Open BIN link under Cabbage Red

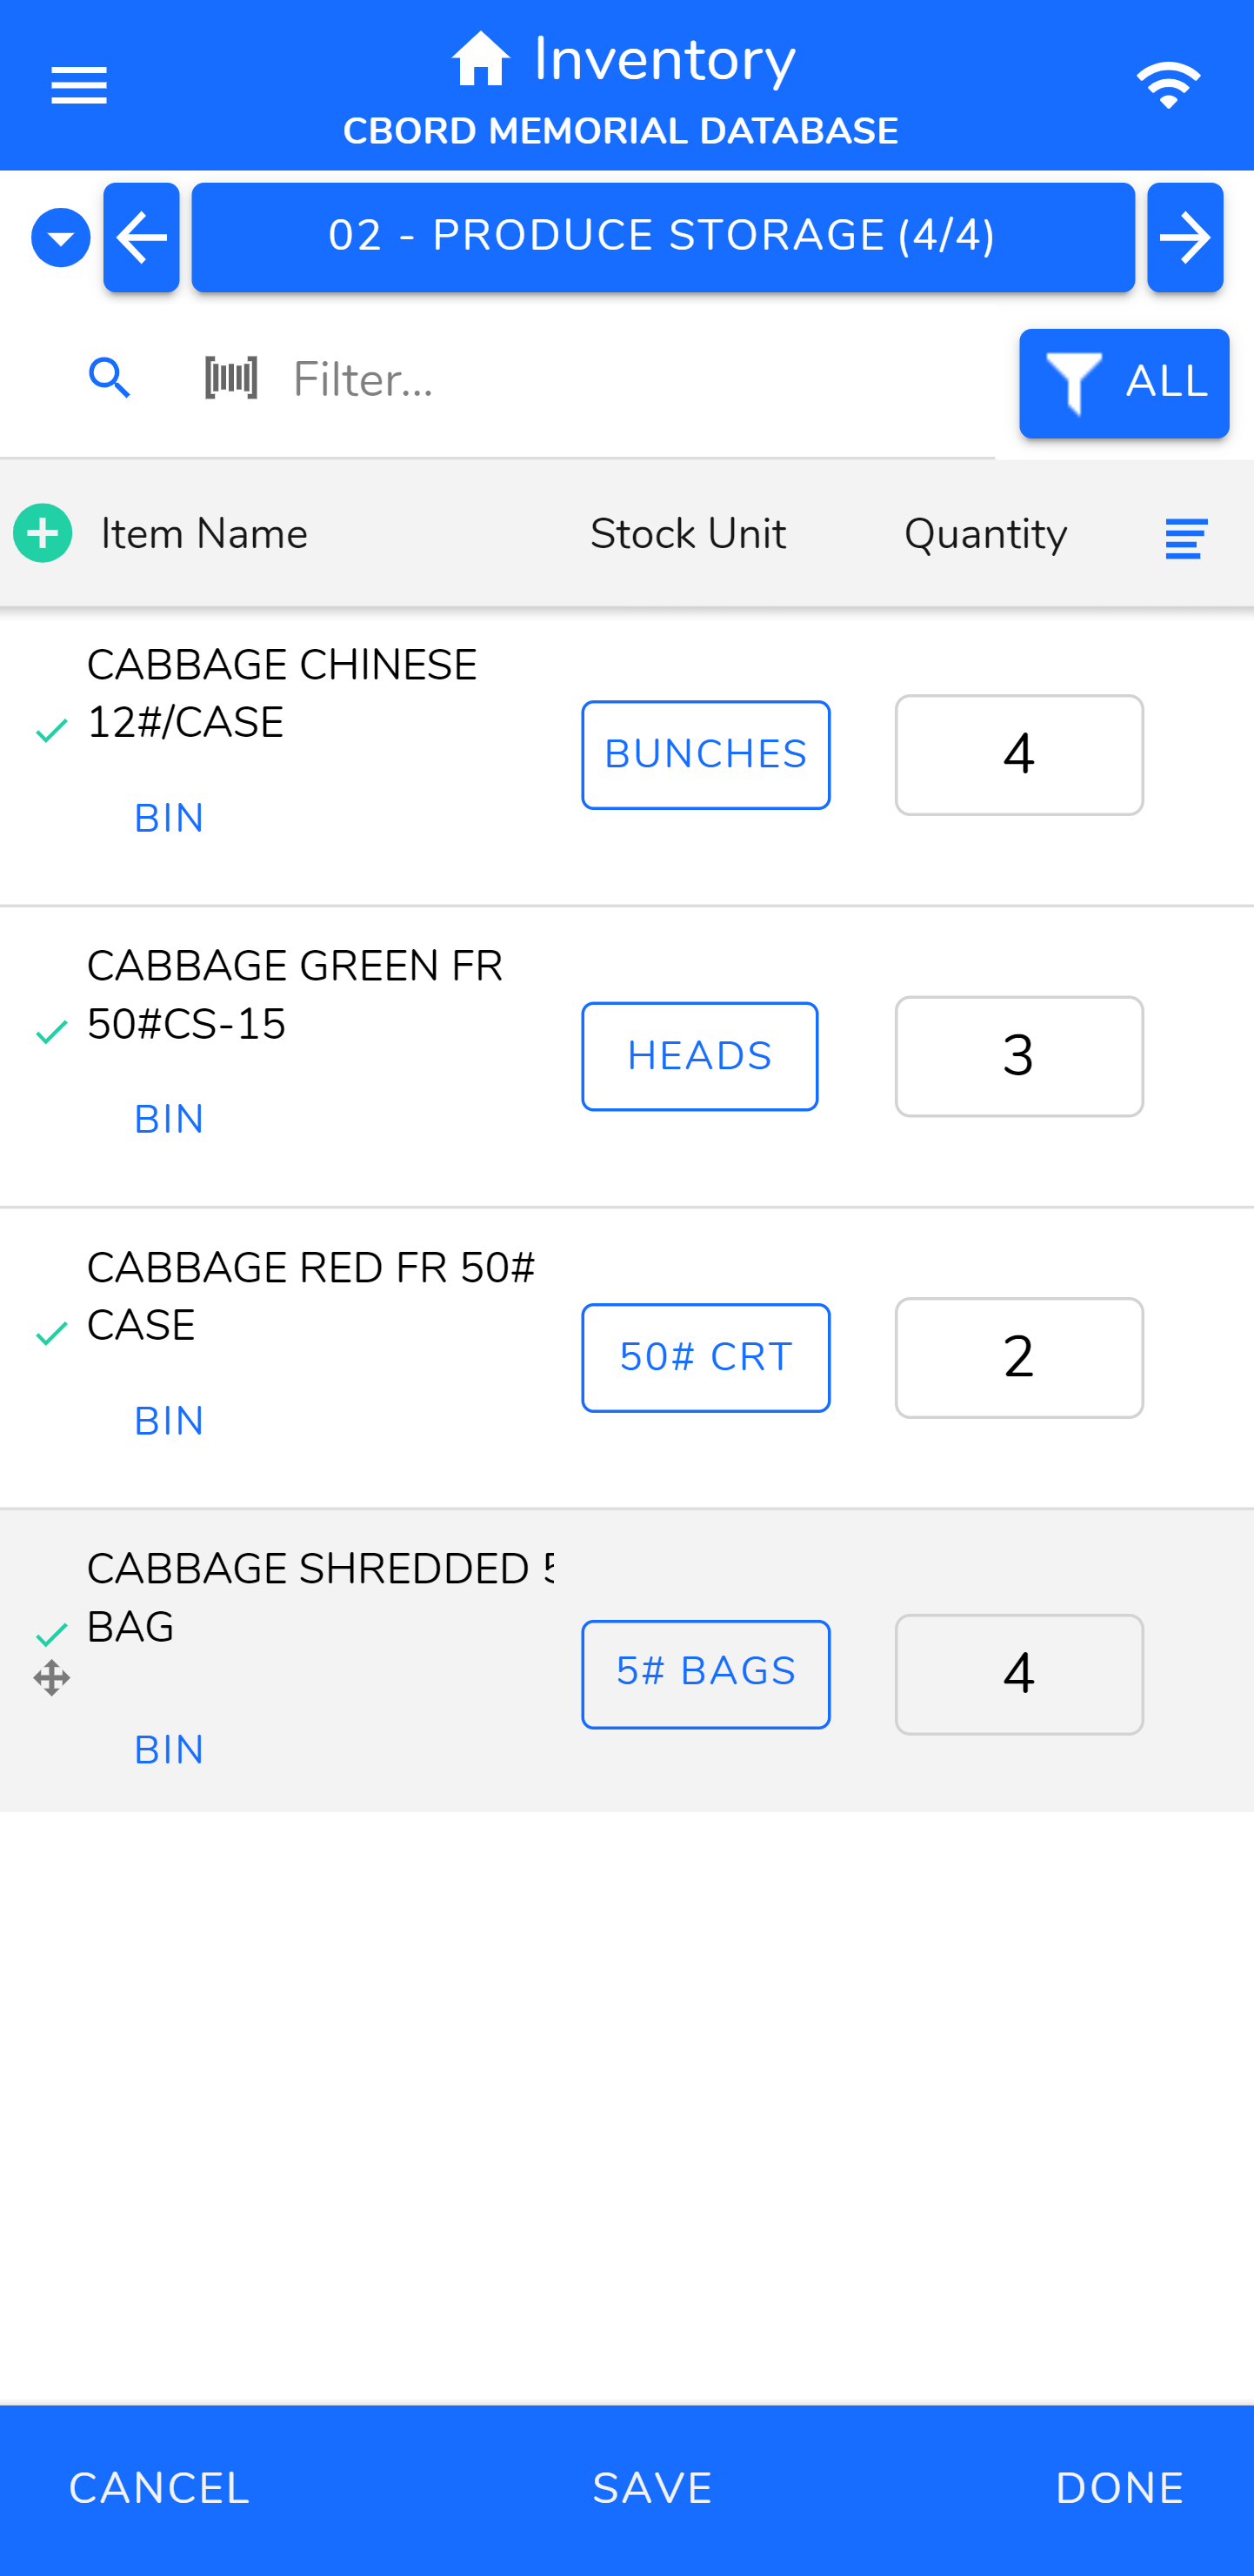169,1421
